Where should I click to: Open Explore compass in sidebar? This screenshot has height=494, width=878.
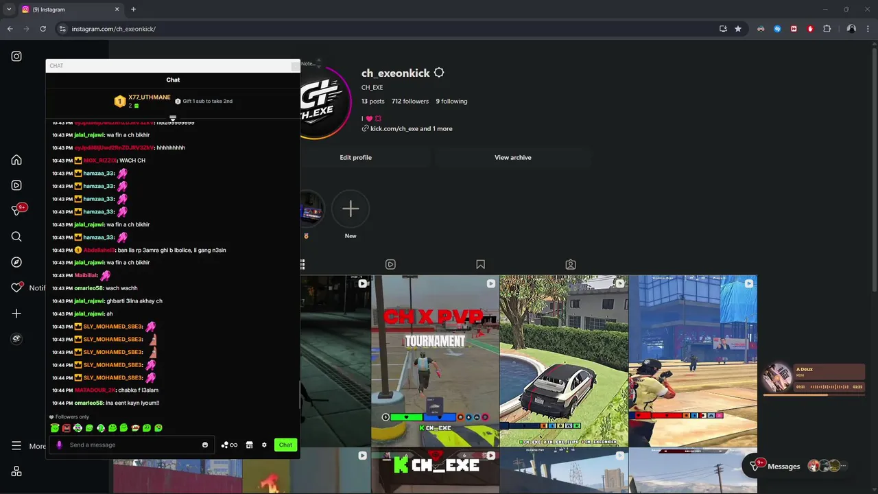point(16,262)
